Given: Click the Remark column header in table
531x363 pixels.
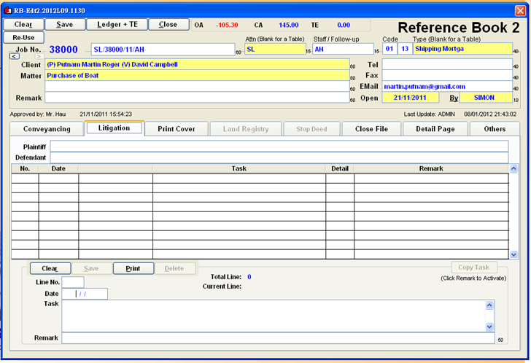Looking at the screenshot, I should pos(431,168).
